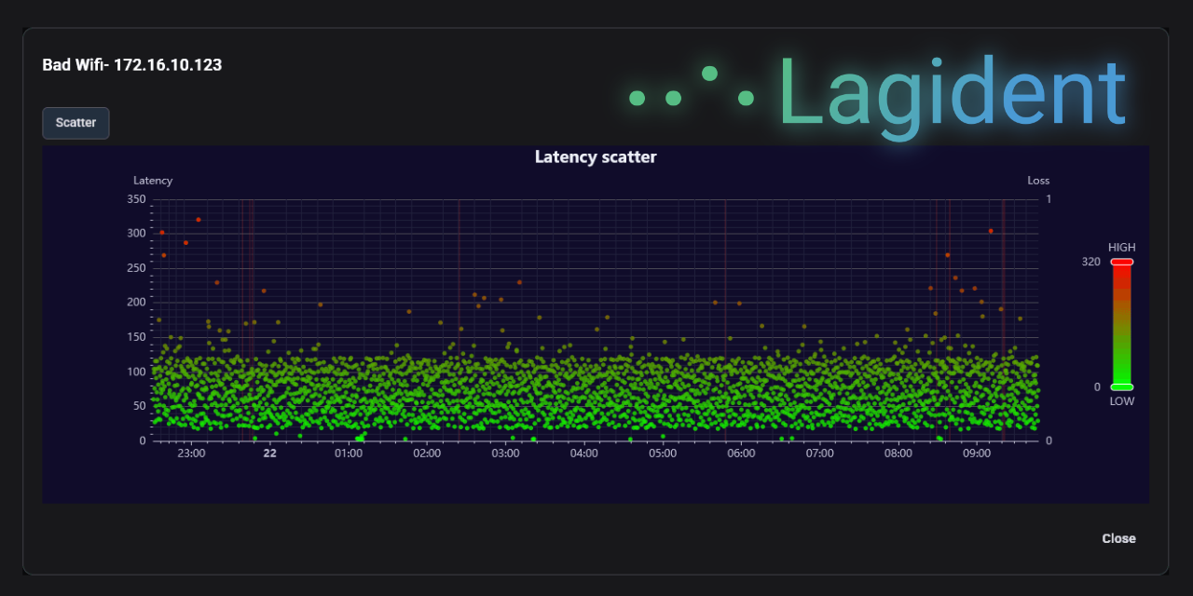Click the Loss axis label
The width and height of the screenshot is (1193, 596).
[1038, 180]
